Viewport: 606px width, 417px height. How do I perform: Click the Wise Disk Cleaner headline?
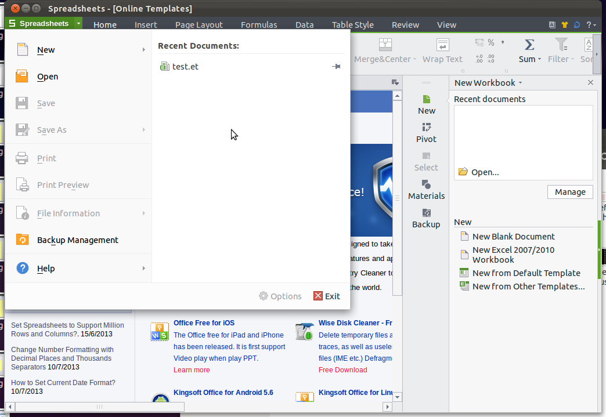355,323
